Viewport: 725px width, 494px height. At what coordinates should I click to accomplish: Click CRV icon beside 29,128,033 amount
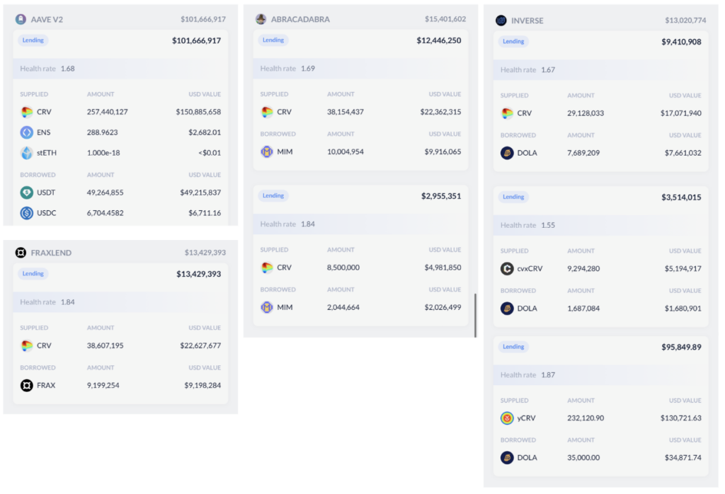507,113
